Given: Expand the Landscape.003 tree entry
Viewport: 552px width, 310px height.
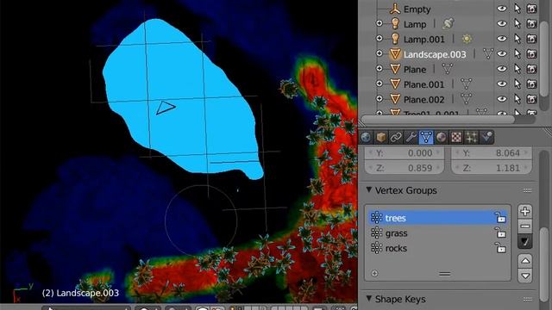Looking at the screenshot, I should pos(379,53).
